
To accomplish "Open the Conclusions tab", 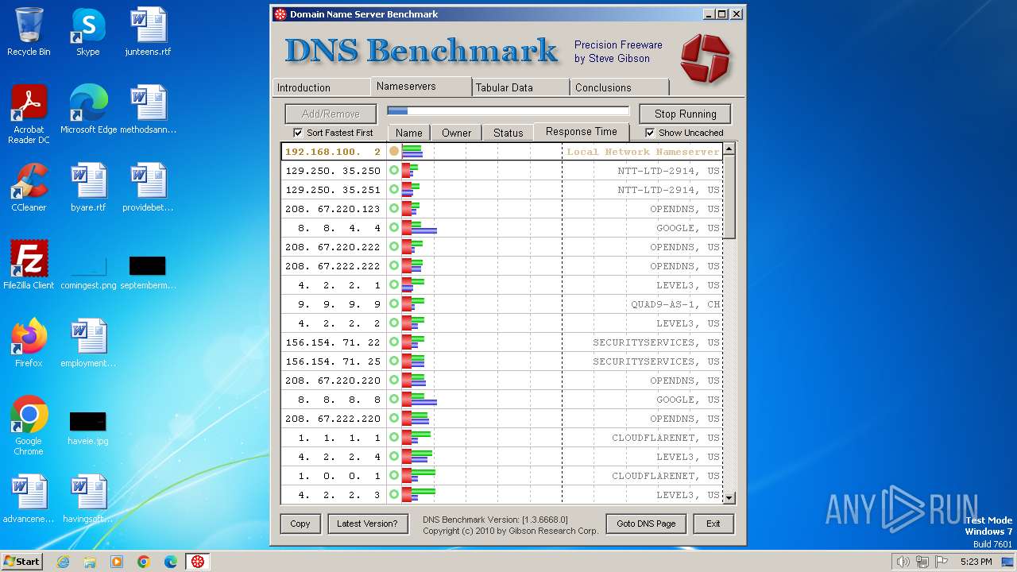I will tap(619, 87).
